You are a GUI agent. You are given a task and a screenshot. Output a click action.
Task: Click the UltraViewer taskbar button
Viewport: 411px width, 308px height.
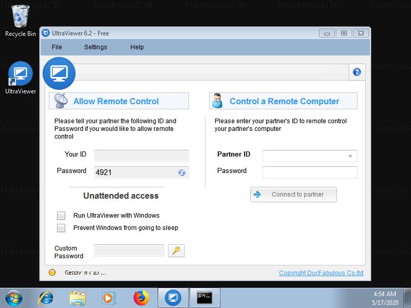173,298
